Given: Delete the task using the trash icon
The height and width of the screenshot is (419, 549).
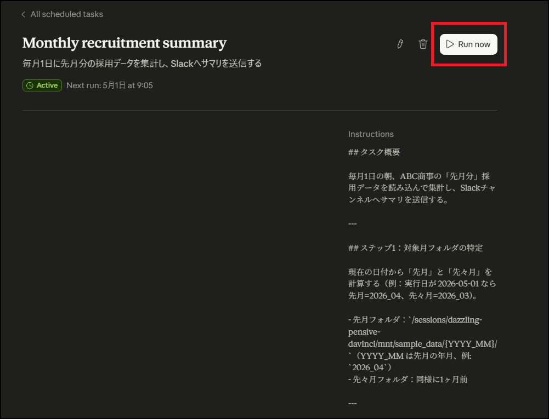Looking at the screenshot, I should [x=423, y=44].
